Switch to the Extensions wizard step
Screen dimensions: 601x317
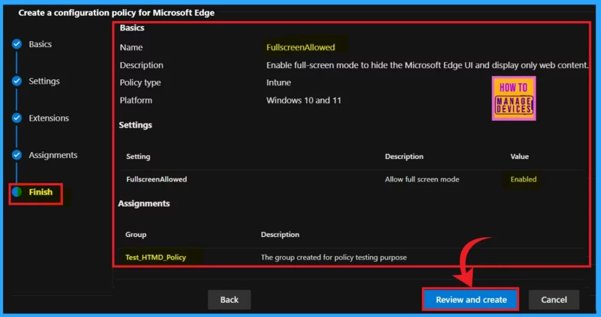(49, 118)
